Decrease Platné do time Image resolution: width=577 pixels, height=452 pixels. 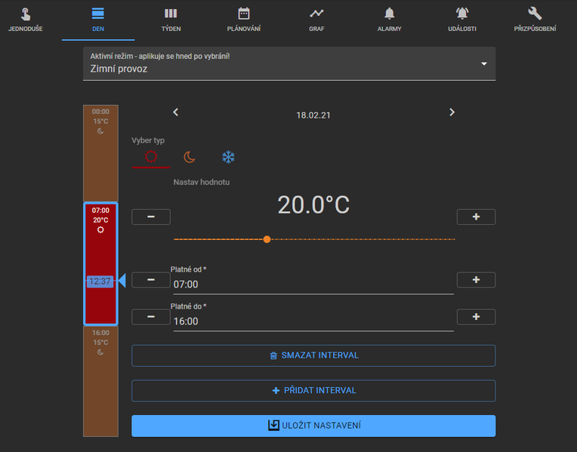pyautogui.click(x=151, y=317)
